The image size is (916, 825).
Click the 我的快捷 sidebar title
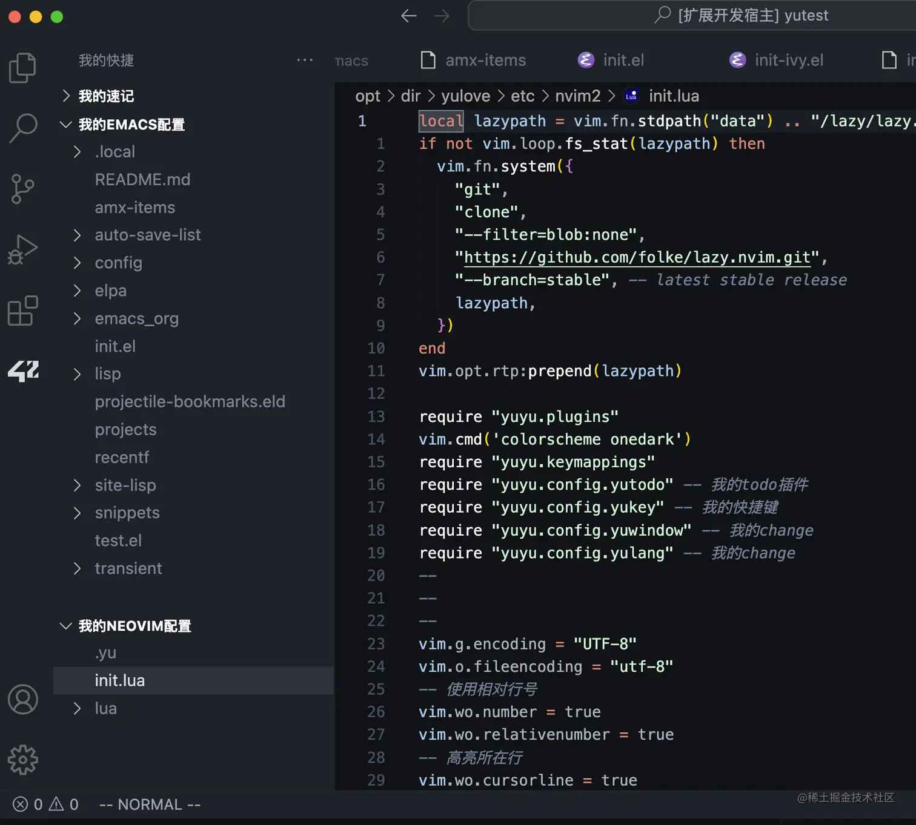tap(106, 60)
